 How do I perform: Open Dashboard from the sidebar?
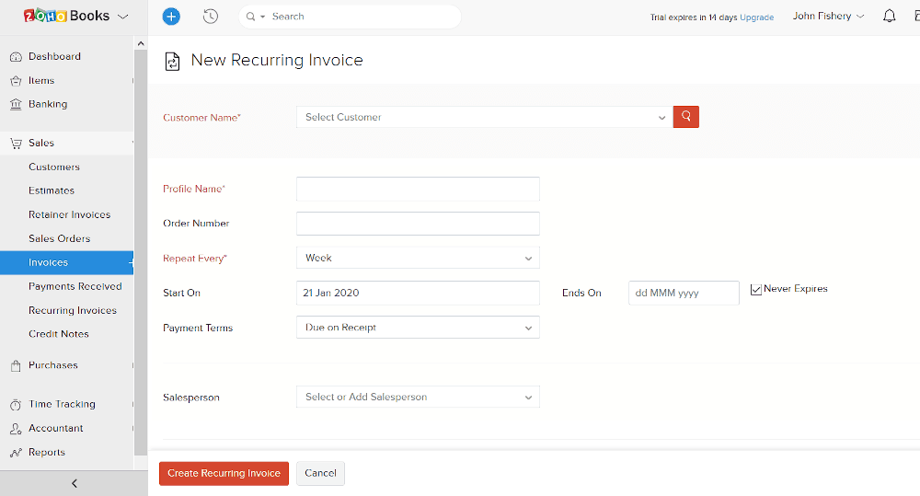[x=54, y=56]
